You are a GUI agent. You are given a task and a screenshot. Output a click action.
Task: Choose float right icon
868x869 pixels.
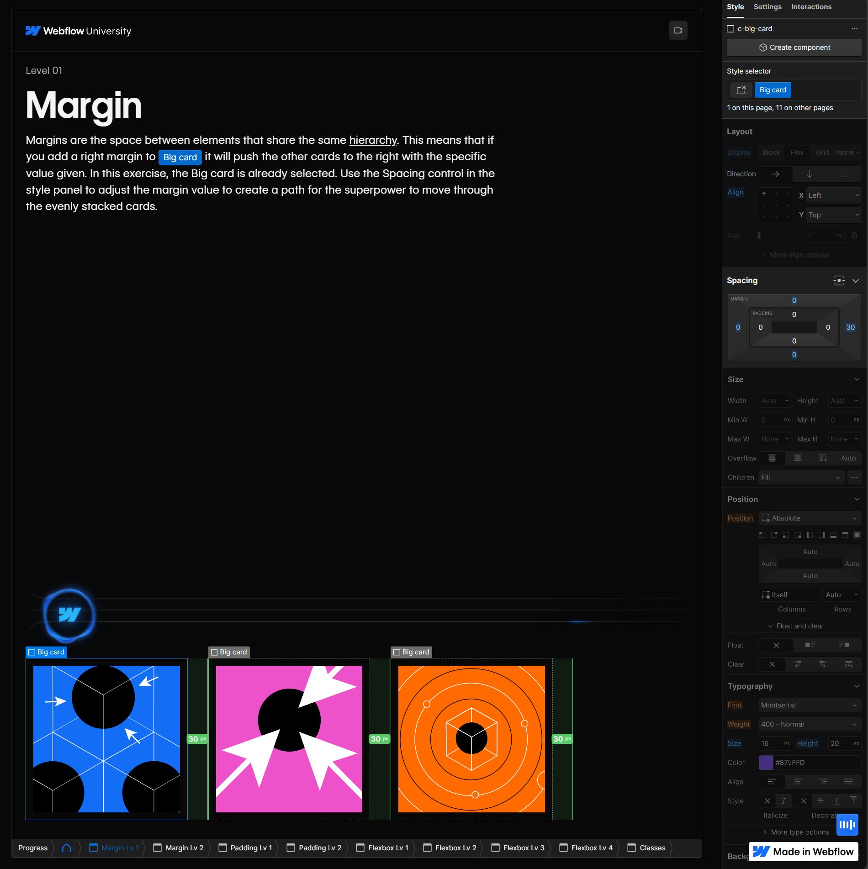pyautogui.click(x=844, y=645)
